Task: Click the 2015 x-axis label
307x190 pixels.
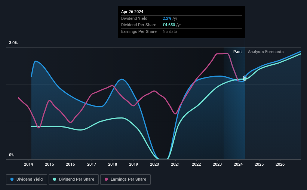Action: [x=49, y=164]
